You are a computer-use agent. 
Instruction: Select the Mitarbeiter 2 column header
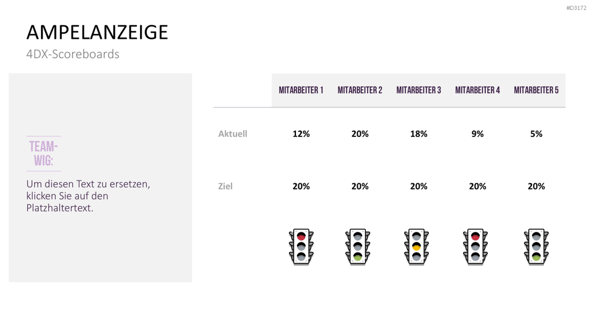pos(360,90)
